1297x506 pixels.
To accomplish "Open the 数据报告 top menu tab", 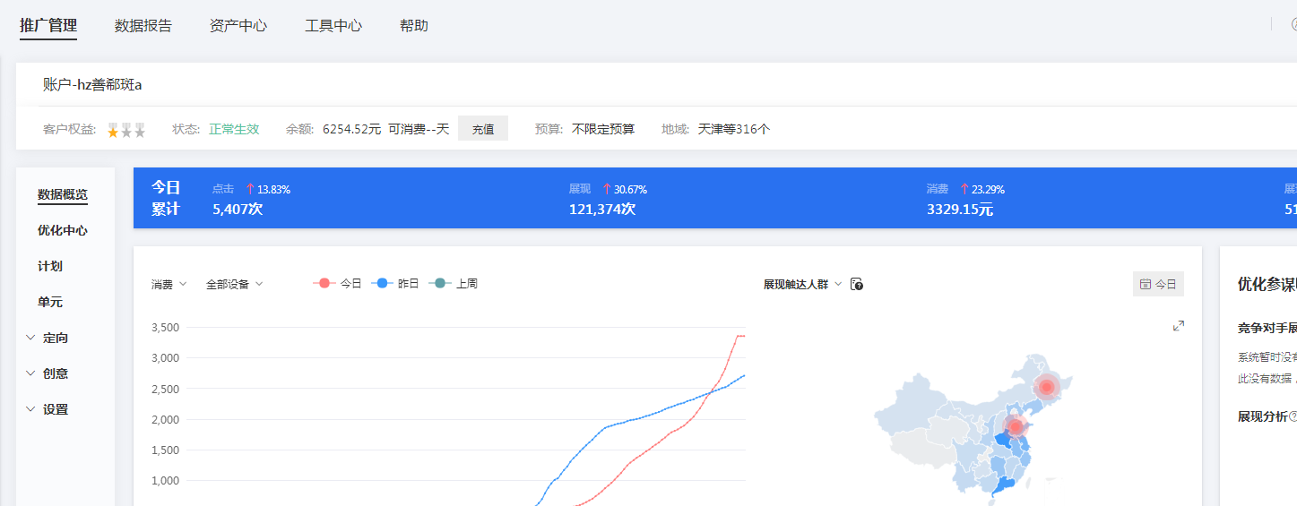I will pyautogui.click(x=143, y=26).
